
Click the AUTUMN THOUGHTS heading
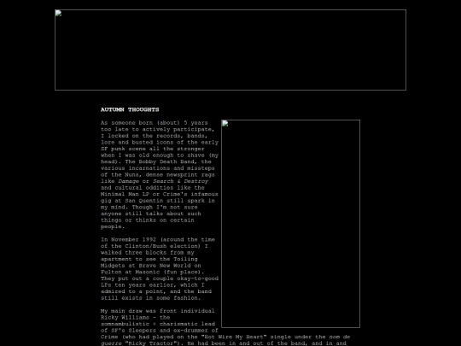(130, 109)
